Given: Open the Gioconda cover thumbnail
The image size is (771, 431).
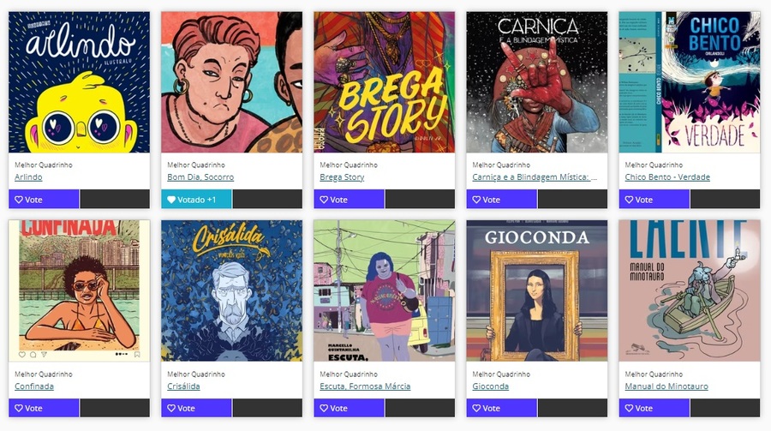Looking at the screenshot, I should tap(537, 290).
